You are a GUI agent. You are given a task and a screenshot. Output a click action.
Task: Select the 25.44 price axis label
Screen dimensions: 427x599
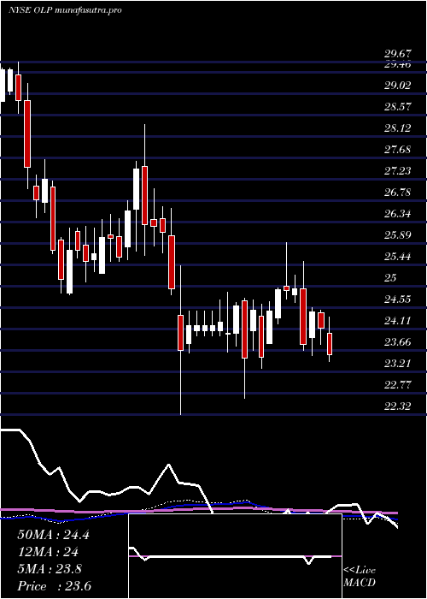[397, 257]
